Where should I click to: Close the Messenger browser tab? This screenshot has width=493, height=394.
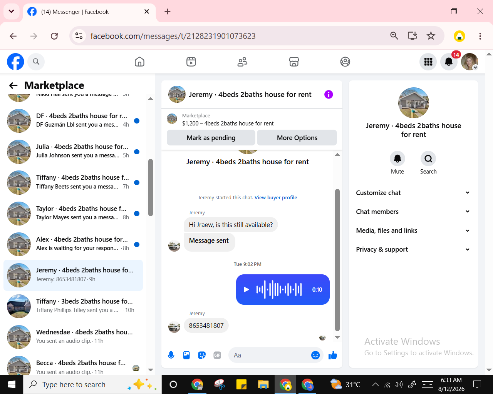pos(147,12)
